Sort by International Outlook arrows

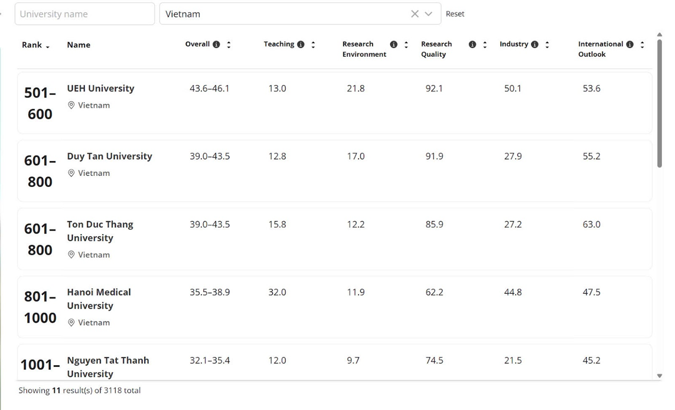pos(642,44)
